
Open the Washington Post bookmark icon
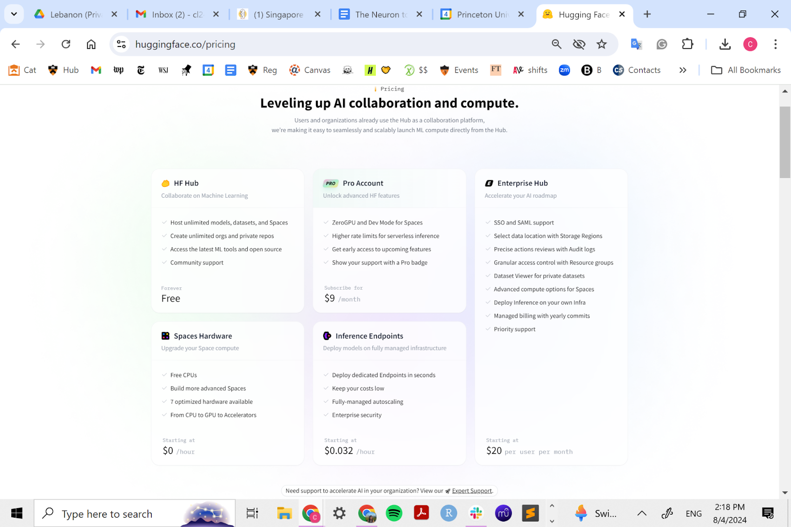119,70
